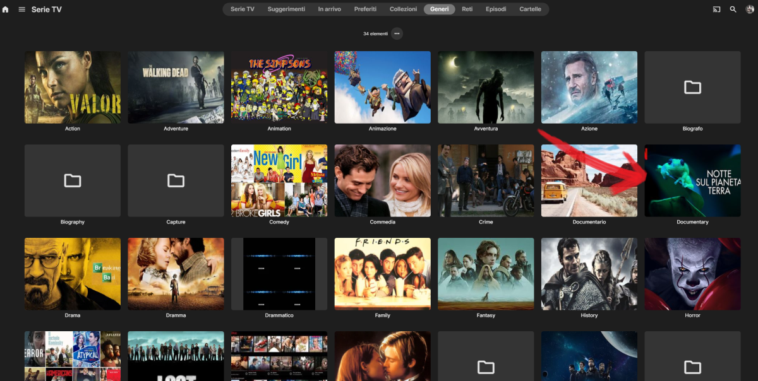Select the Dramma genre poster
758x381 pixels.
click(176, 274)
